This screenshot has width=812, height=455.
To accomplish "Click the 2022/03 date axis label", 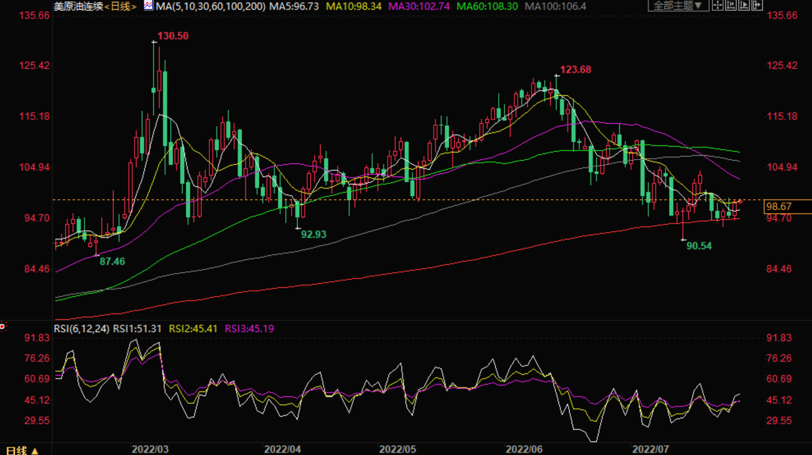I will [x=150, y=449].
